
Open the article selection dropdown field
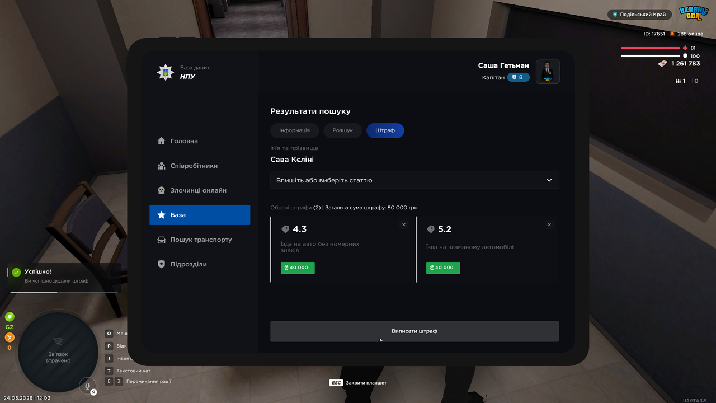pos(414,180)
